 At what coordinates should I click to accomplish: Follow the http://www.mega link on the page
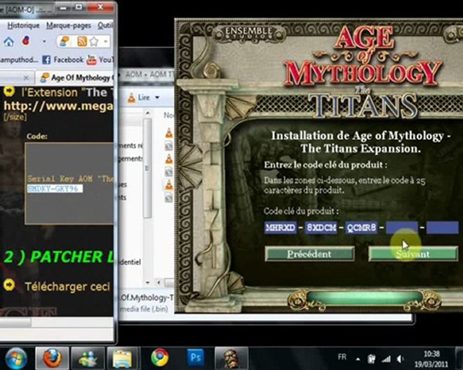[x=58, y=106]
